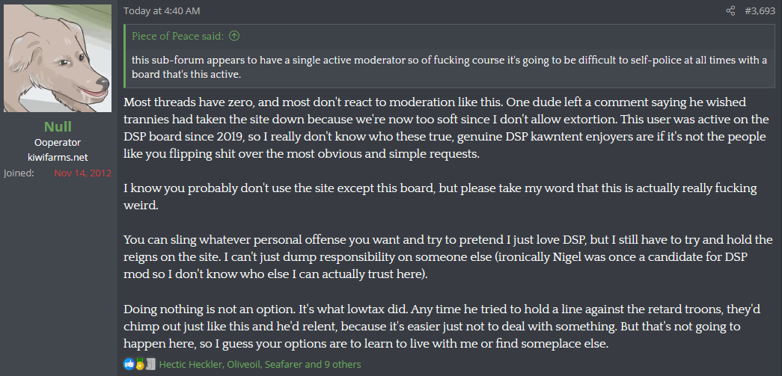
Task: Open the dog avatar profile picture
Action: click(58, 58)
